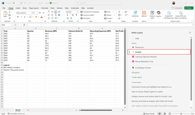Switch to Page Break Preview in status bar

click(170, 113)
